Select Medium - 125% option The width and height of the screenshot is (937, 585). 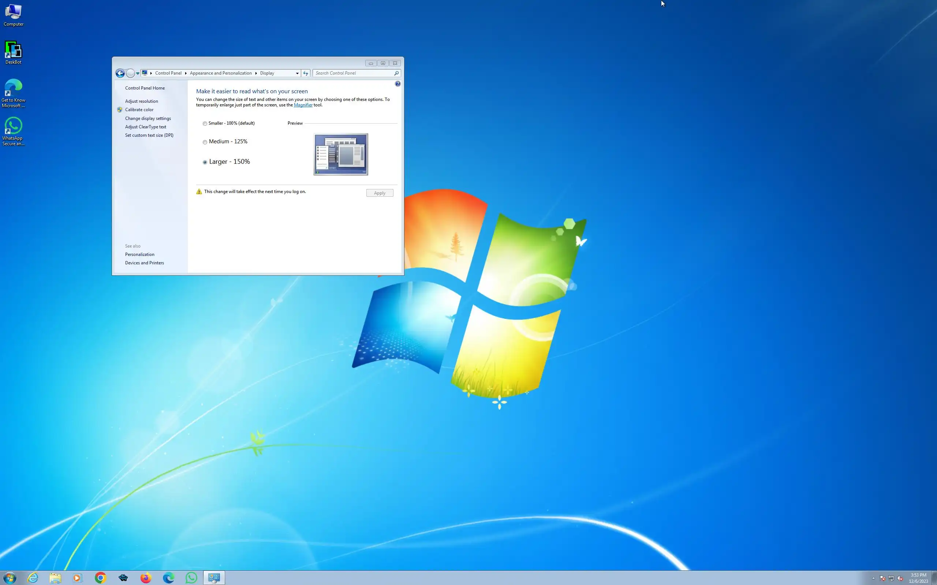point(205,142)
